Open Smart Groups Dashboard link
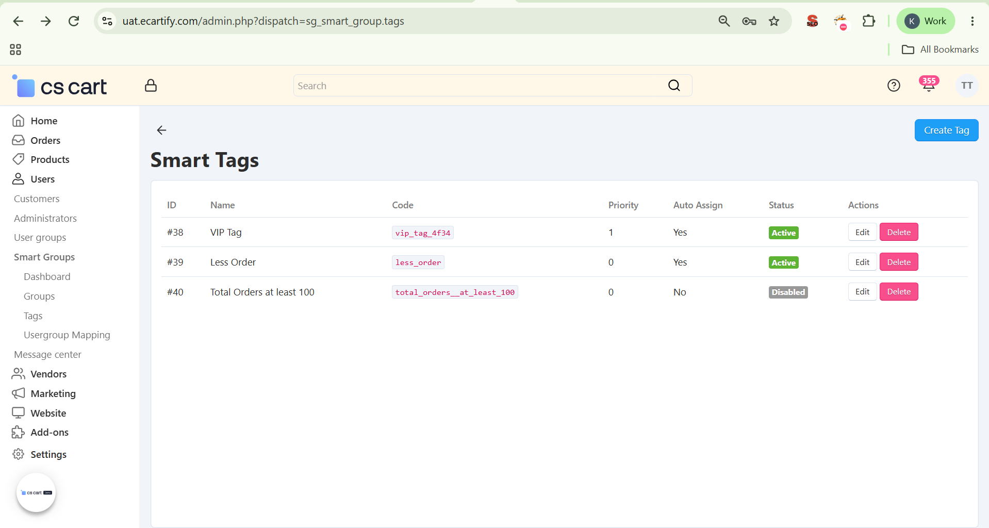Viewport: 989px width, 528px height. click(47, 276)
